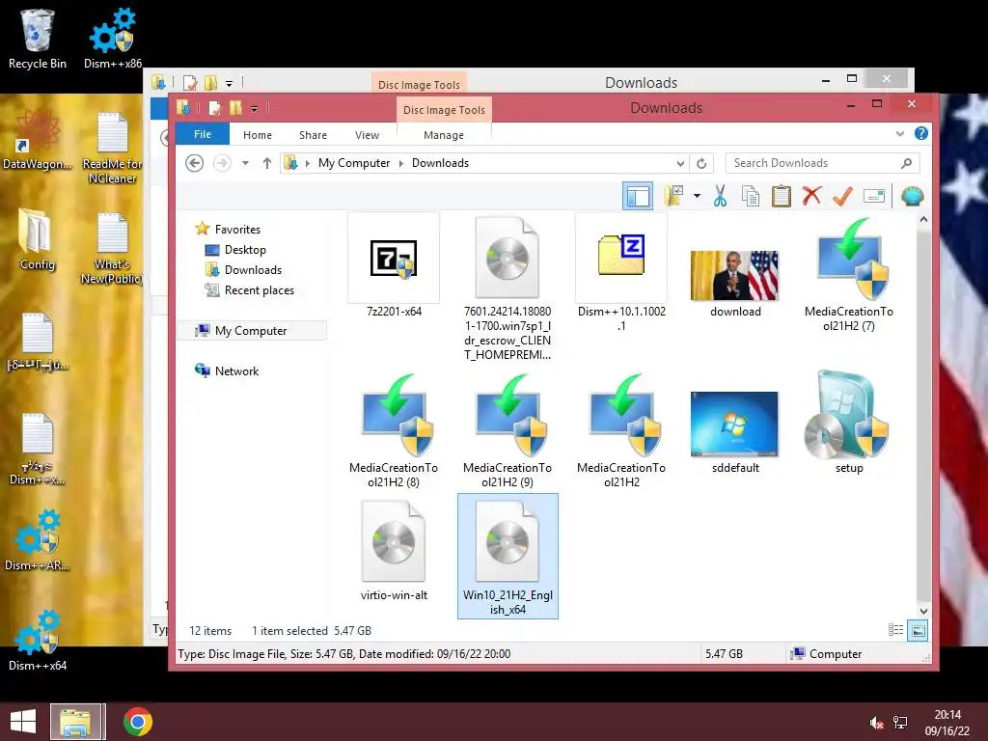Switch to the Home ribbon tab
The image size is (988, 741).
257,135
